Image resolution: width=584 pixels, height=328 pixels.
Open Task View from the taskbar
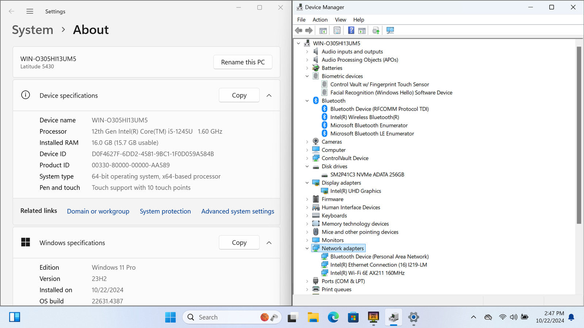coord(292,317)
